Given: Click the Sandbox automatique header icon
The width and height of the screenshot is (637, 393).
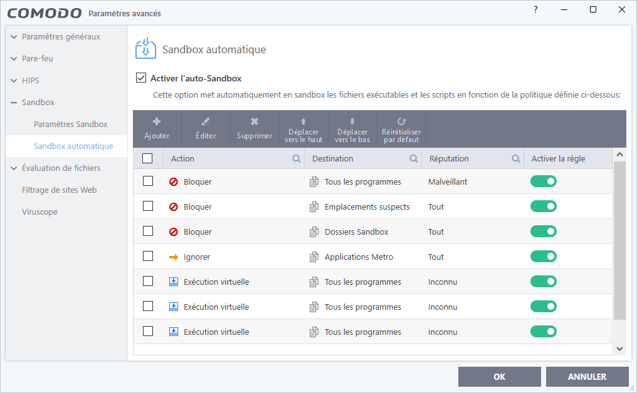Looking at the screenshot, I should (145, 48).
